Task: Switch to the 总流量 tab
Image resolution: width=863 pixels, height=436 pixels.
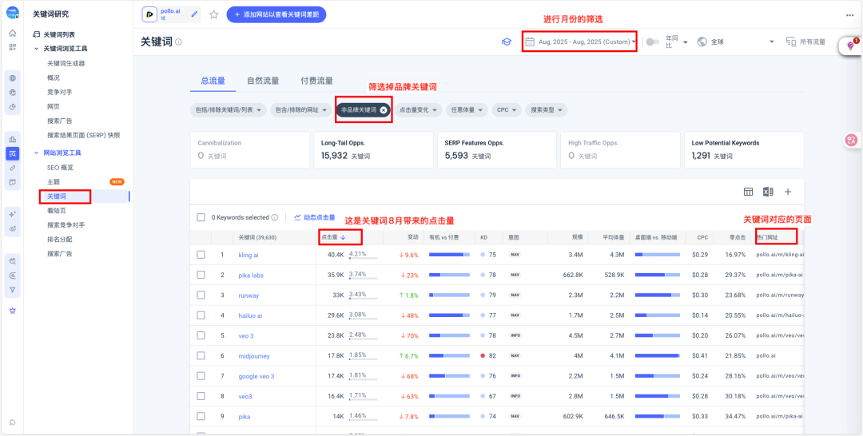Action: (213, 81)
